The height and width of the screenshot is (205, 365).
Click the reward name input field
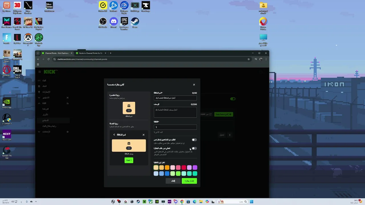175,98
